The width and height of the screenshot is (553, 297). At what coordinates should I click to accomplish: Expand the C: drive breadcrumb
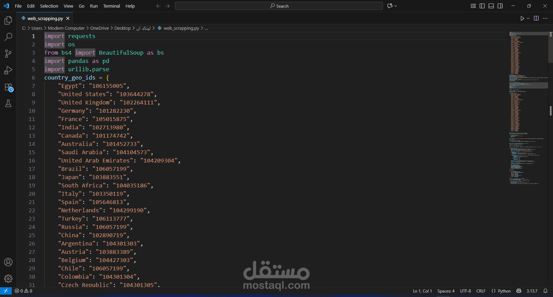tap(24, 28)
